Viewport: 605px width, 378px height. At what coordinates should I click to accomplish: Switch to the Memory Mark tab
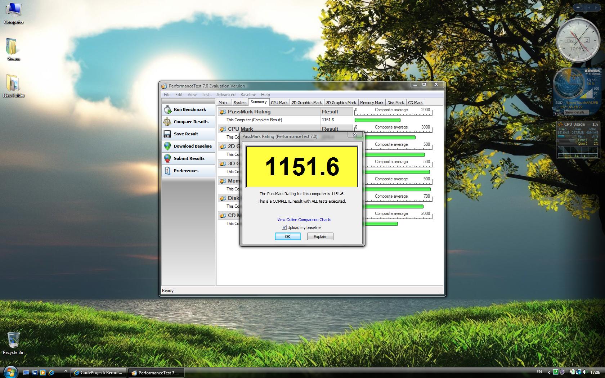click(372, 103)
